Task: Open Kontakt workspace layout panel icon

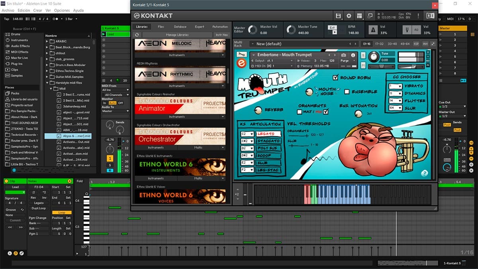Action: (359, 16)
